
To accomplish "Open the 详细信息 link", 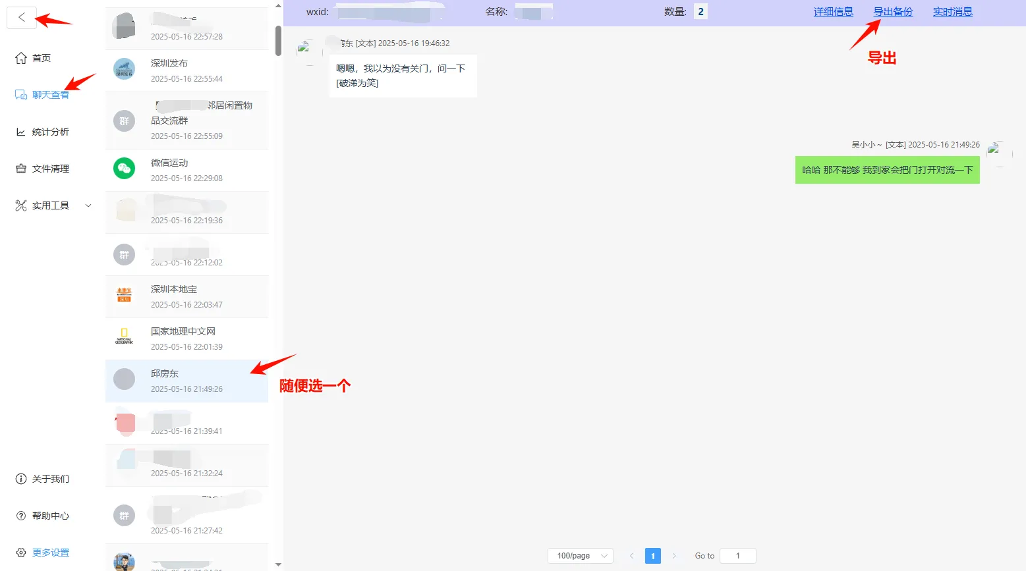I will [833, 11].
